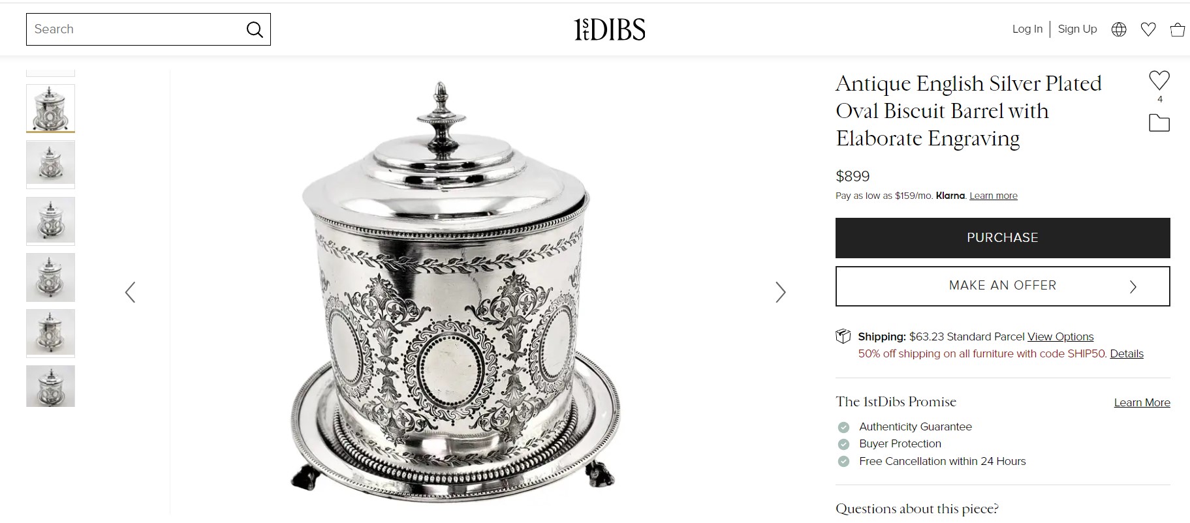
Task: Click the shipping box icon
Action: (x=843, y=336)
